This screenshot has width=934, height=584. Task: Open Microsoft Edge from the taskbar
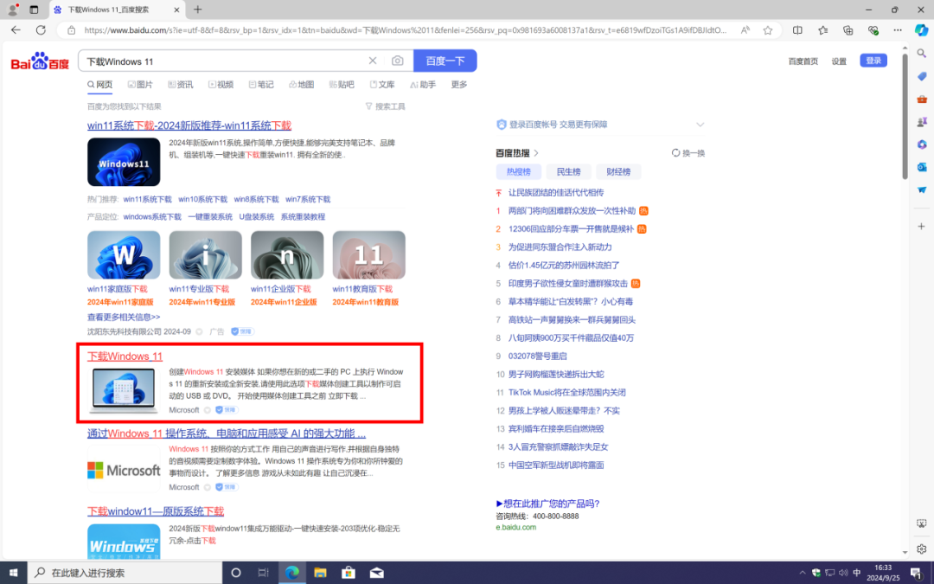point(292,573)
